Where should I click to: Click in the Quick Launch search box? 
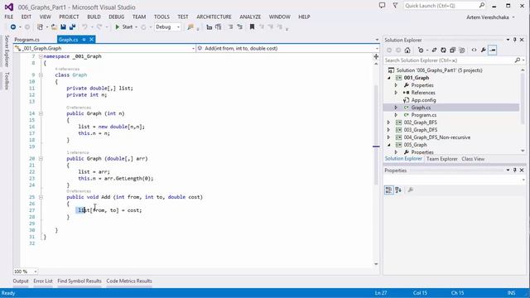[445, 6]
